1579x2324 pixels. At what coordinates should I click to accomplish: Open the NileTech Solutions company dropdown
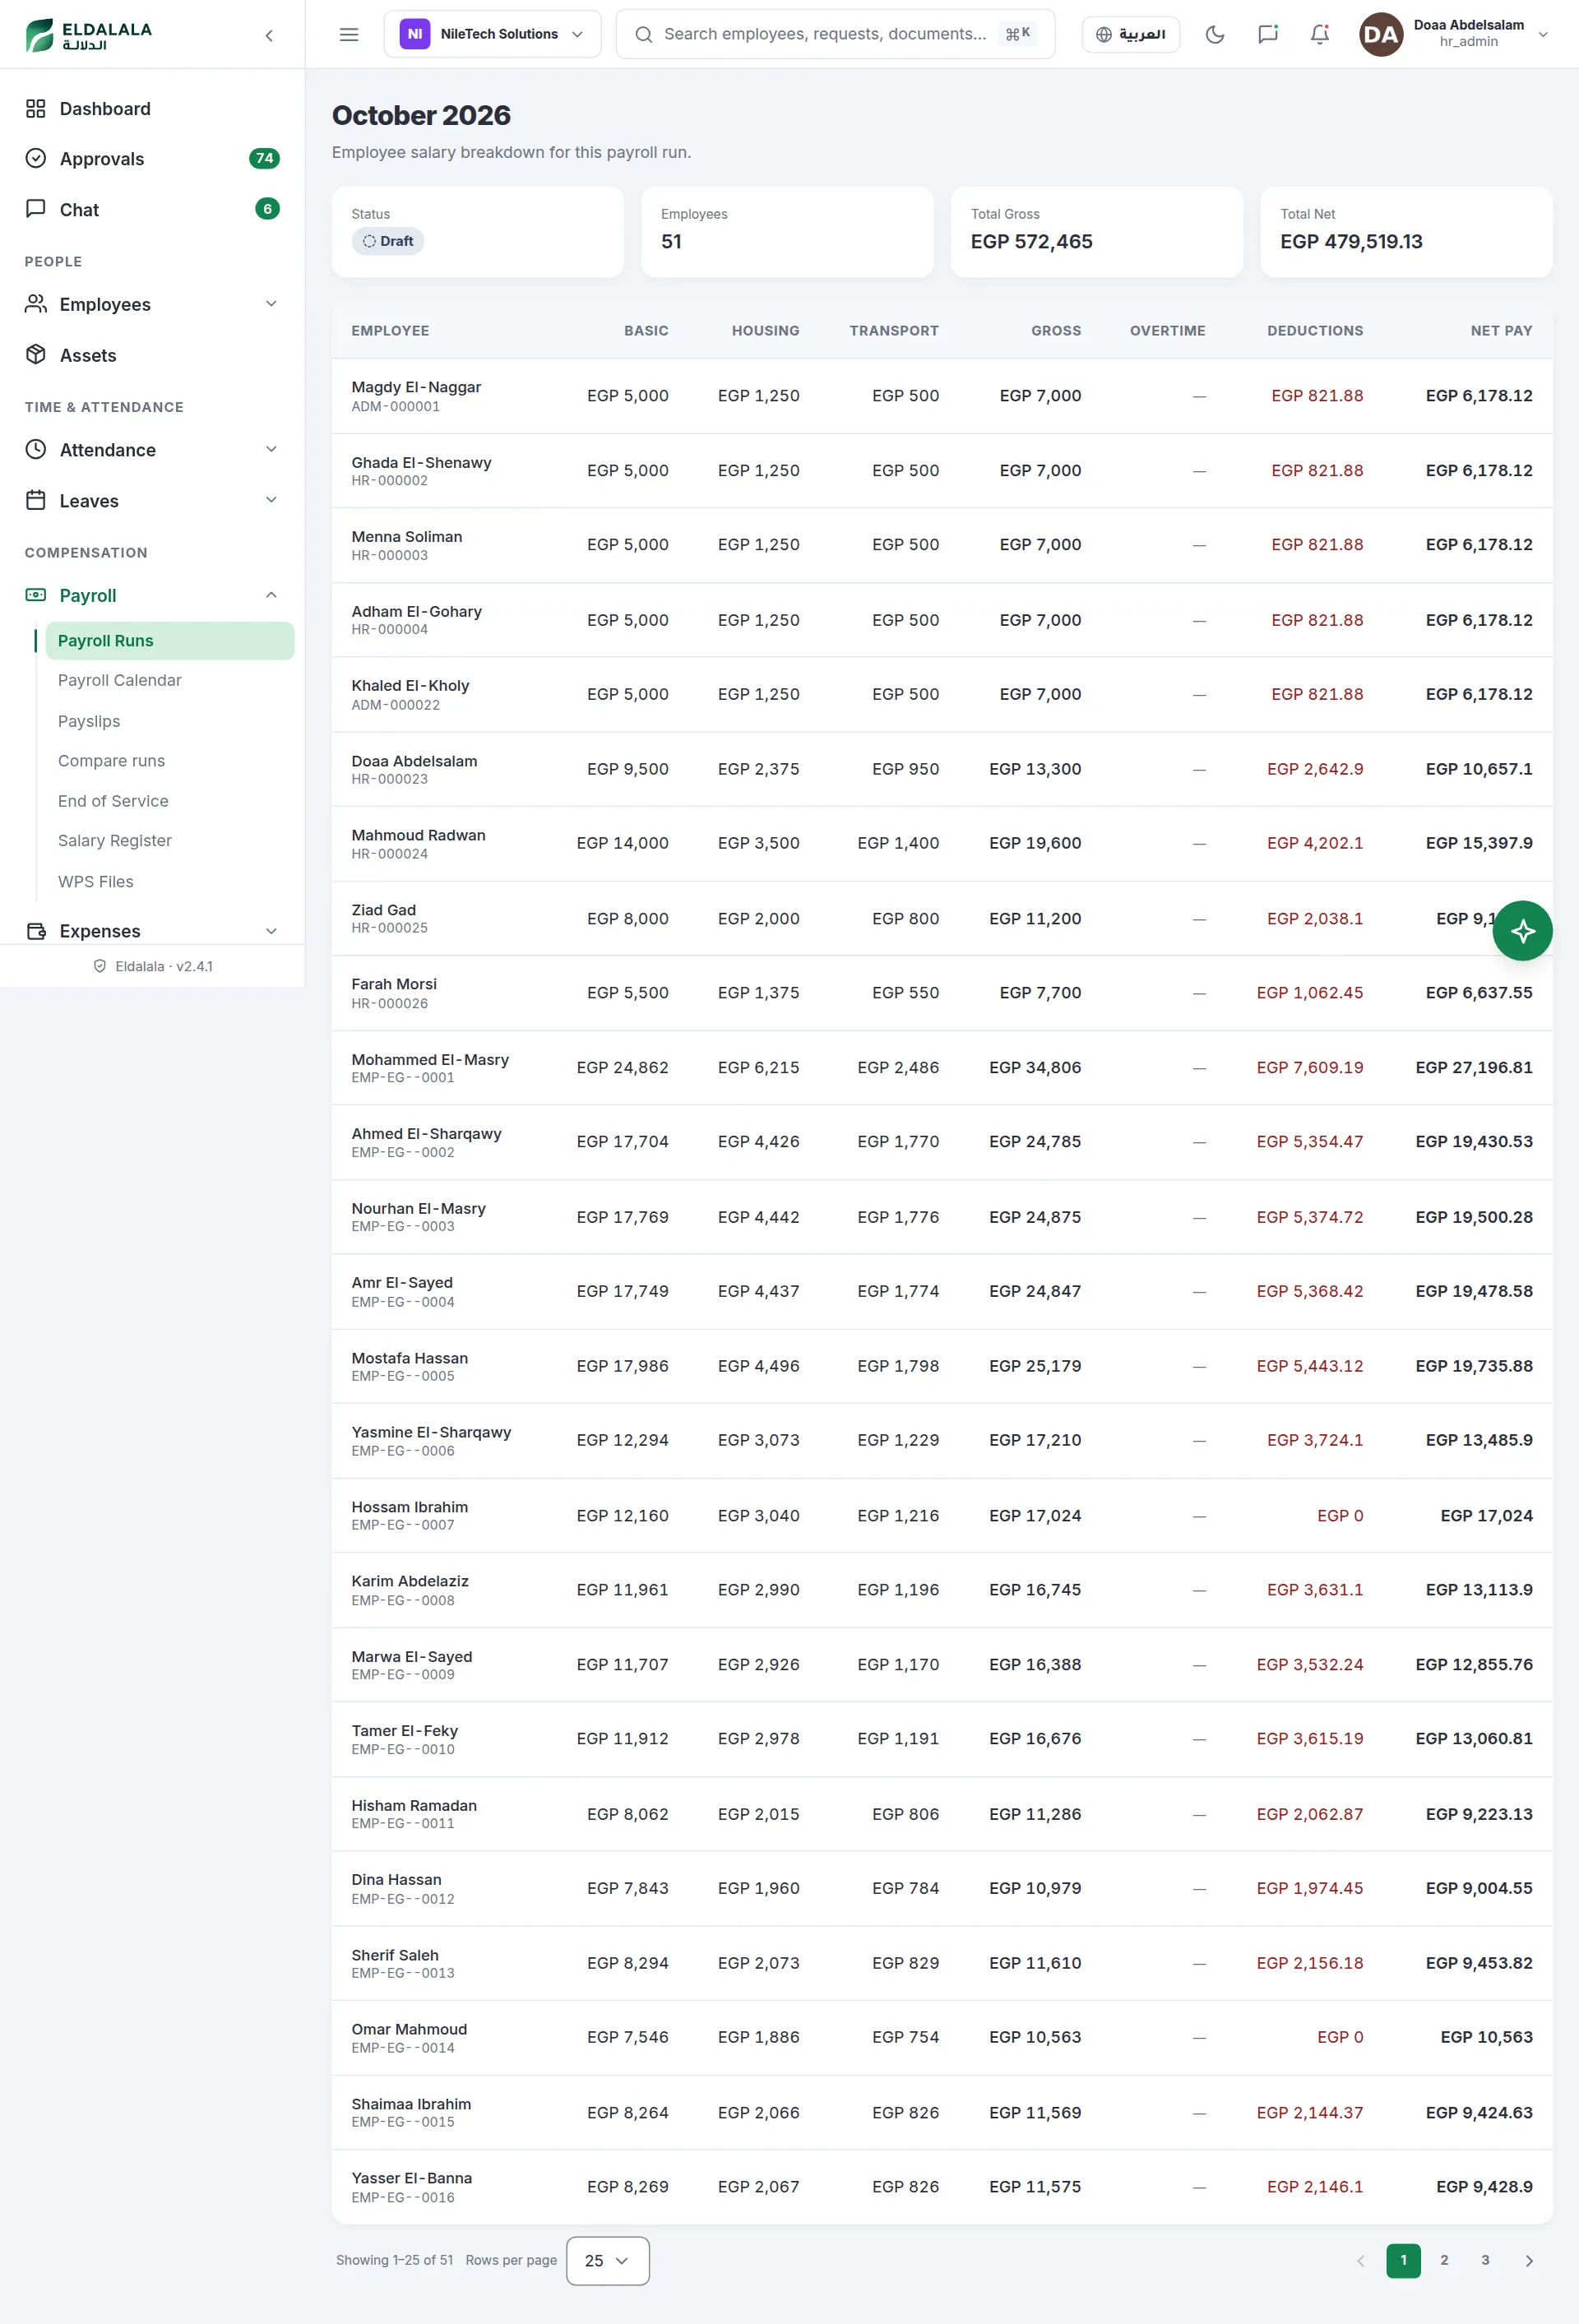click(x=492, y=34)
